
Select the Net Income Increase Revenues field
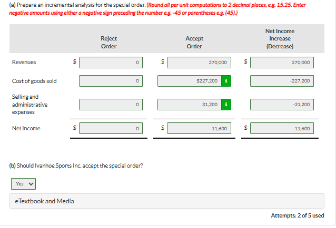pos(282,63)
